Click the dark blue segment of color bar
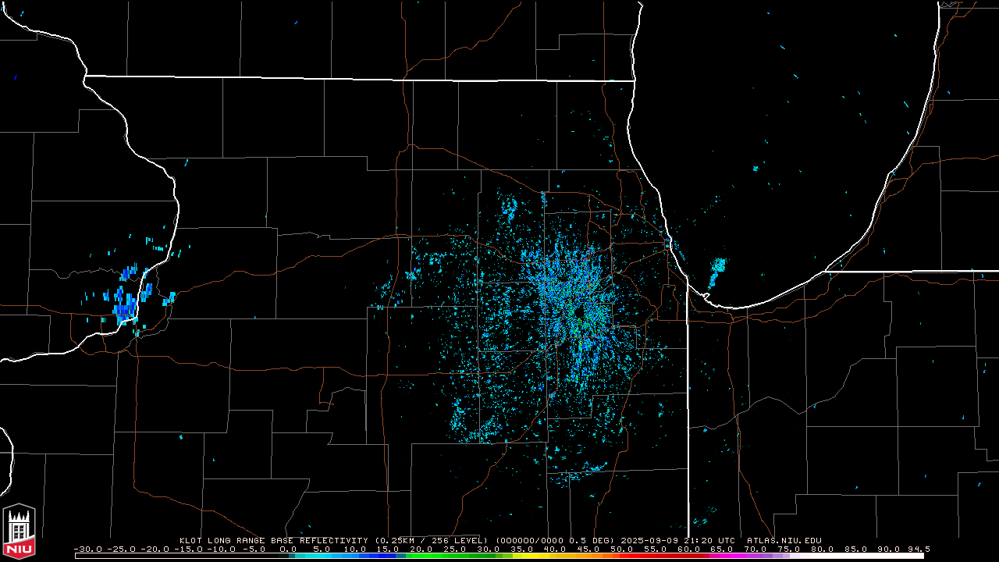Image resolution: width=999 pixels, height=562 pixels. tap(382, 556)
